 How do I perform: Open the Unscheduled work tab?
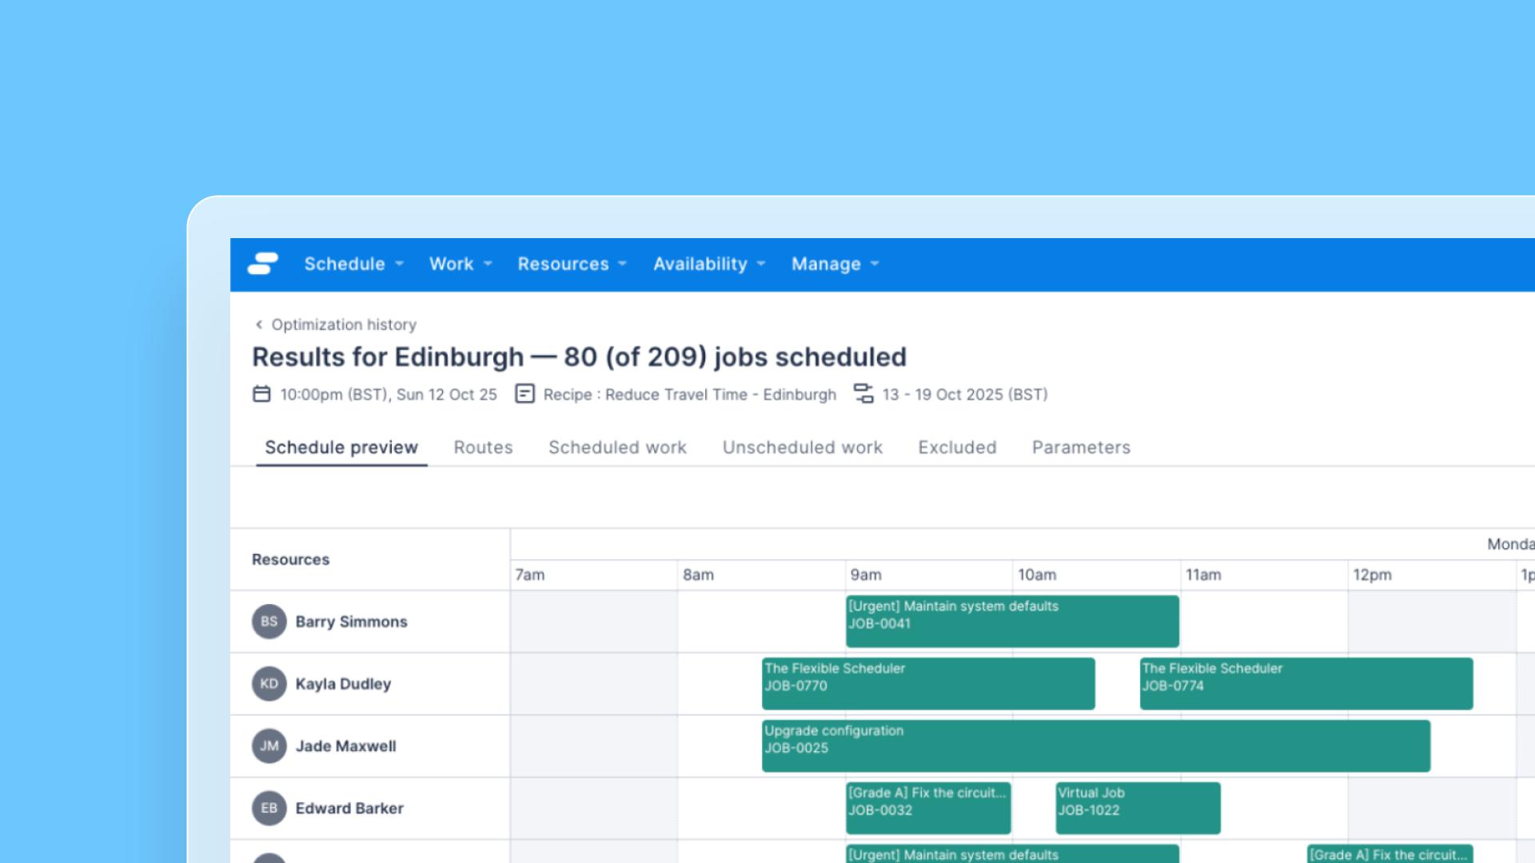pyautogui.click(x=802, y=447)
